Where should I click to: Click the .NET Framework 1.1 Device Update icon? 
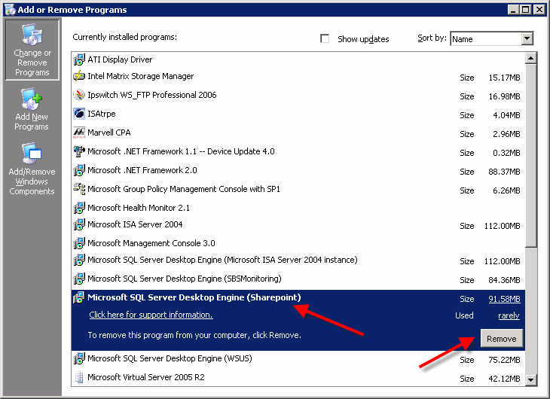coord(79,151)
